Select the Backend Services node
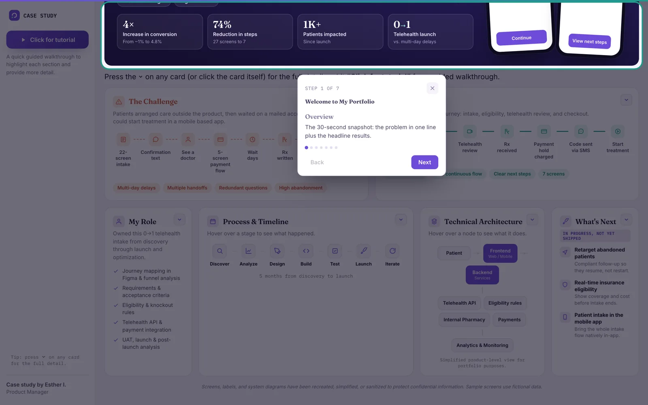The height and width of the screenshot is (405, 648). click(482, 275)
